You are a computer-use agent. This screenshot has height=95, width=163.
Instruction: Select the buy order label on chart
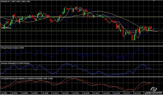pos(7,28)
